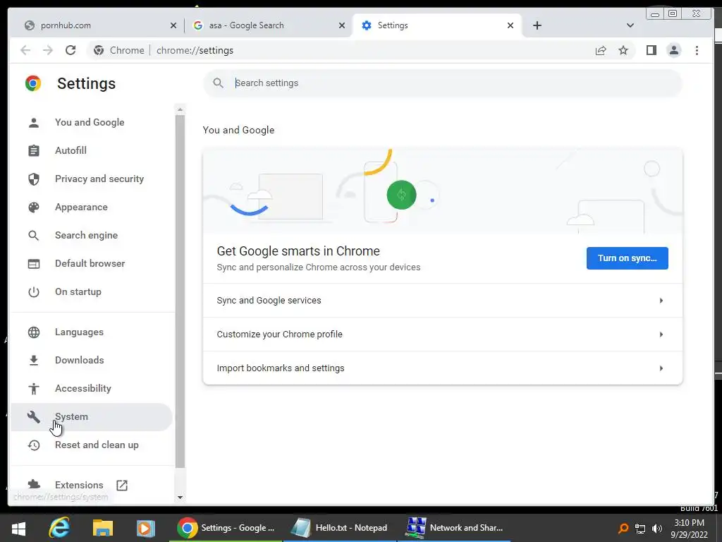This screenshot has width=722, height=542.
Task: Open the System settings section
Action: [x=91, y=416]
